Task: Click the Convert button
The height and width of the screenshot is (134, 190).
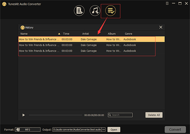Action: click(x=175, y=130)
